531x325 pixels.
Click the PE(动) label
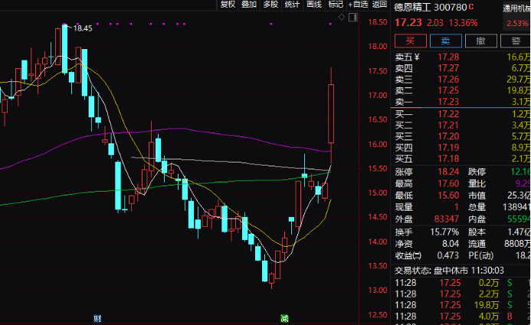481,255
